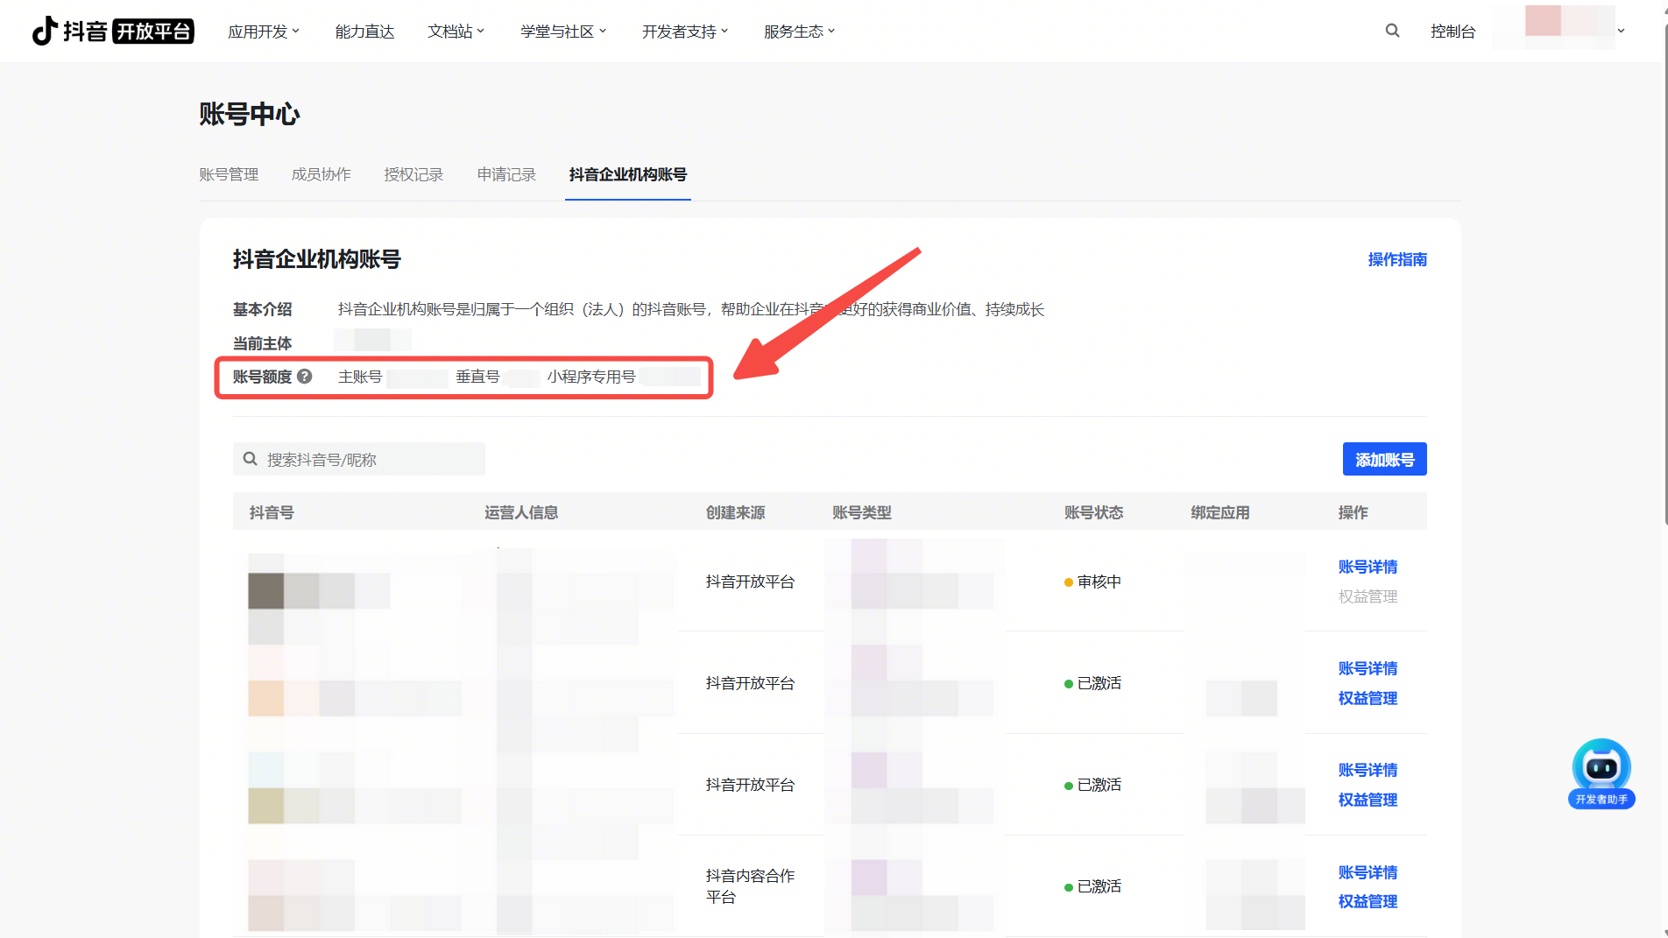This screenshot has height=938, width=1668.
Task: Expand the 学堂与社区 dropdown menu
Action: [562, 32]
